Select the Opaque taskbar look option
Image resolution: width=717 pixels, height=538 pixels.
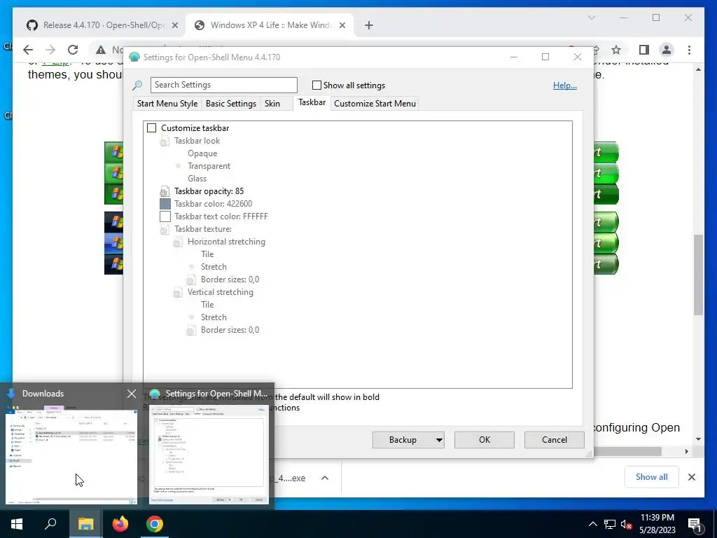click(202, 153)
